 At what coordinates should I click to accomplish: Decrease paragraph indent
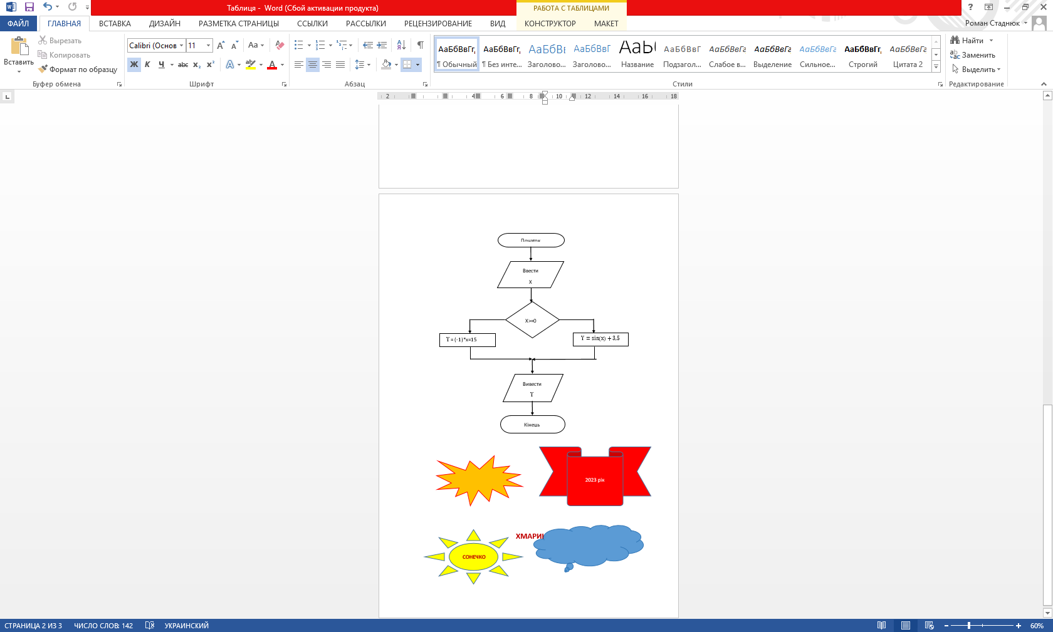368,45
